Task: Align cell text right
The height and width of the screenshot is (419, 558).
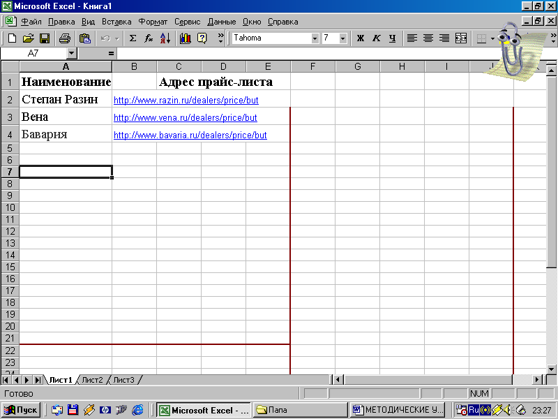Action: (444, 38)
